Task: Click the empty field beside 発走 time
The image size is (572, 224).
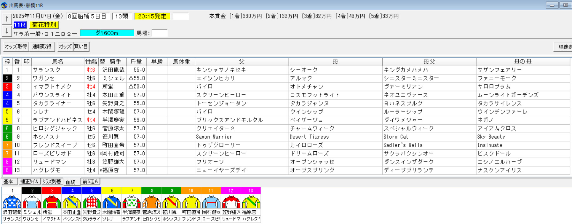Action: click(181, 16)
